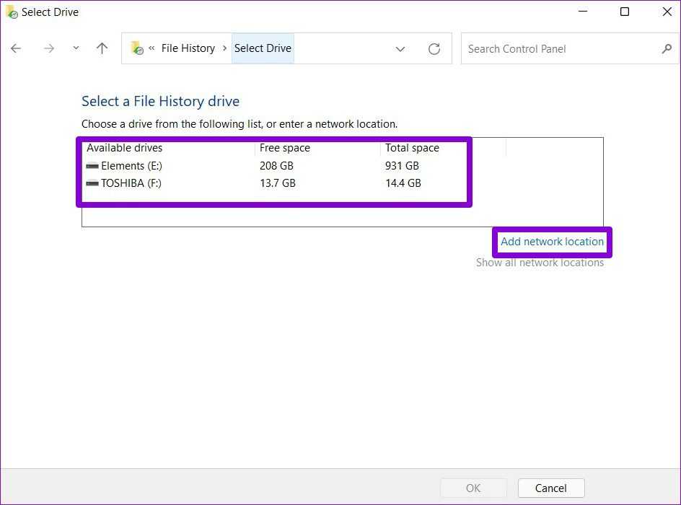Open the File History breadcrumb
The image size is (681, 505).
pyautogui.click(x=188, y=48)
